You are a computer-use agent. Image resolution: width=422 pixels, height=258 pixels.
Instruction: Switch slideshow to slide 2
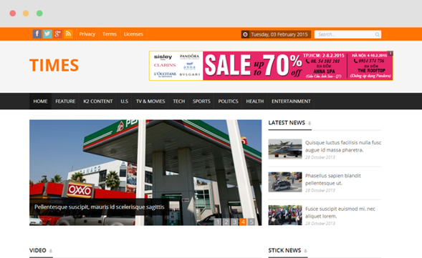(x=226, y=222)
